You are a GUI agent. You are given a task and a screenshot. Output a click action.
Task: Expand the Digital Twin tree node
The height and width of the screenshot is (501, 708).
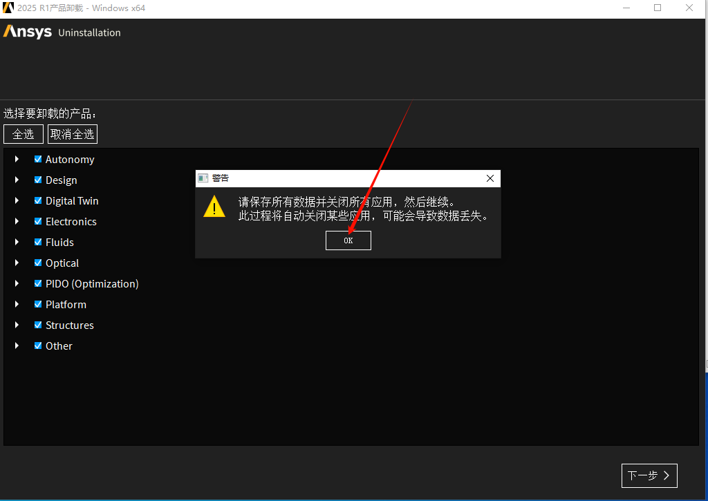tap(17, 200)
